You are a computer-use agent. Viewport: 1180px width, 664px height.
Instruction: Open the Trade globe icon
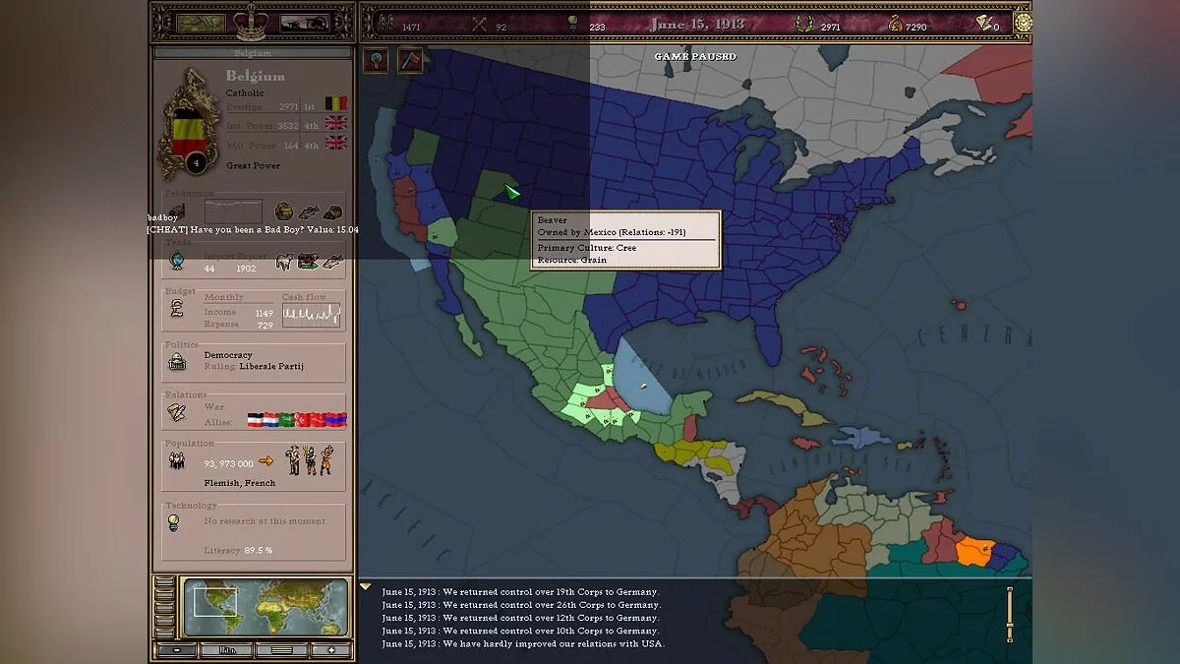pos(177,261)
